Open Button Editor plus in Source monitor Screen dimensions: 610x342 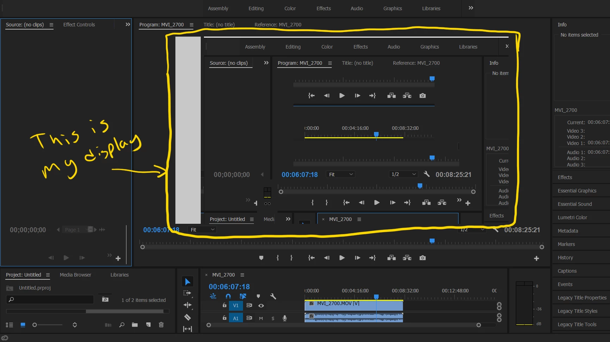118,258
